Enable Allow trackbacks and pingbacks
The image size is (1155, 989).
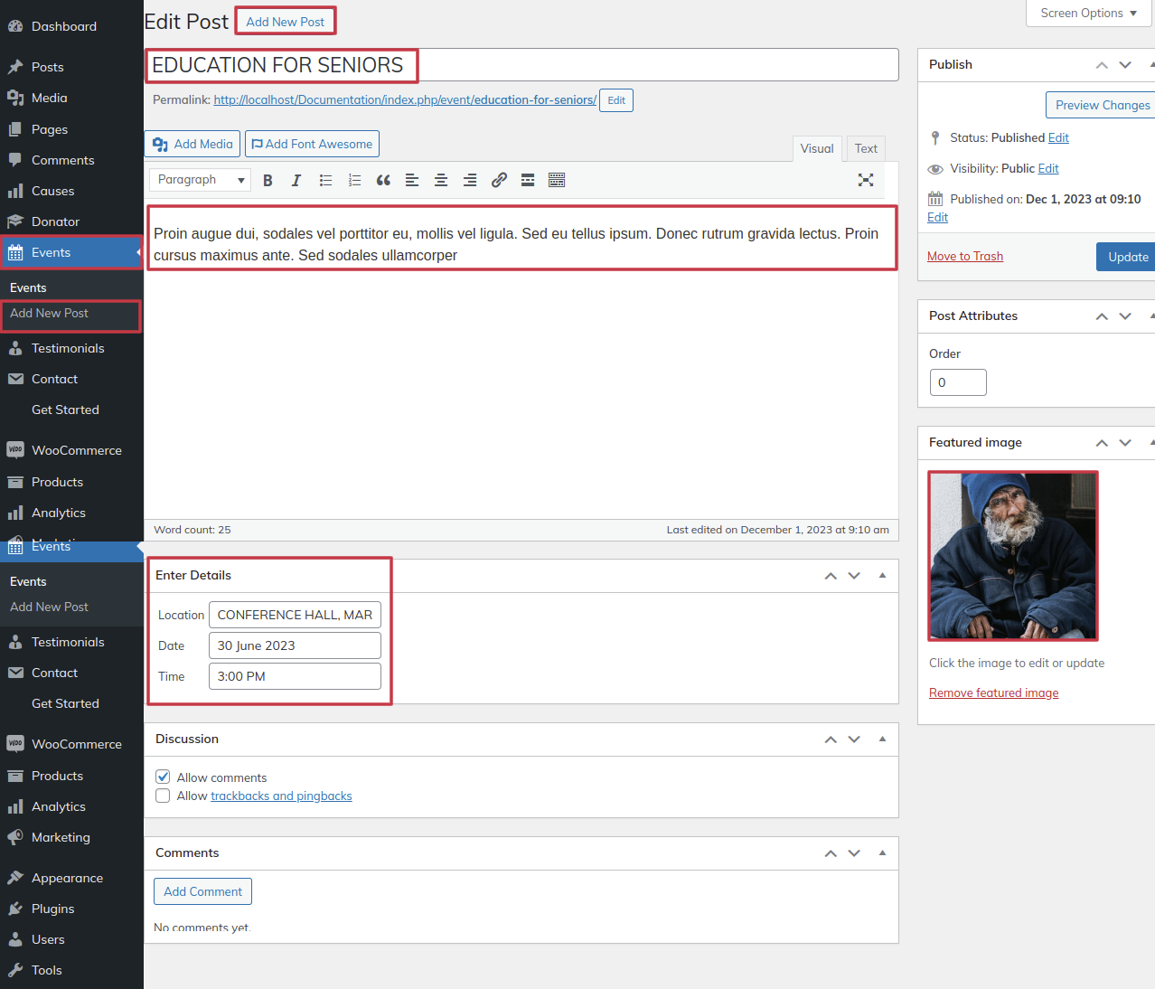(163, 796)
